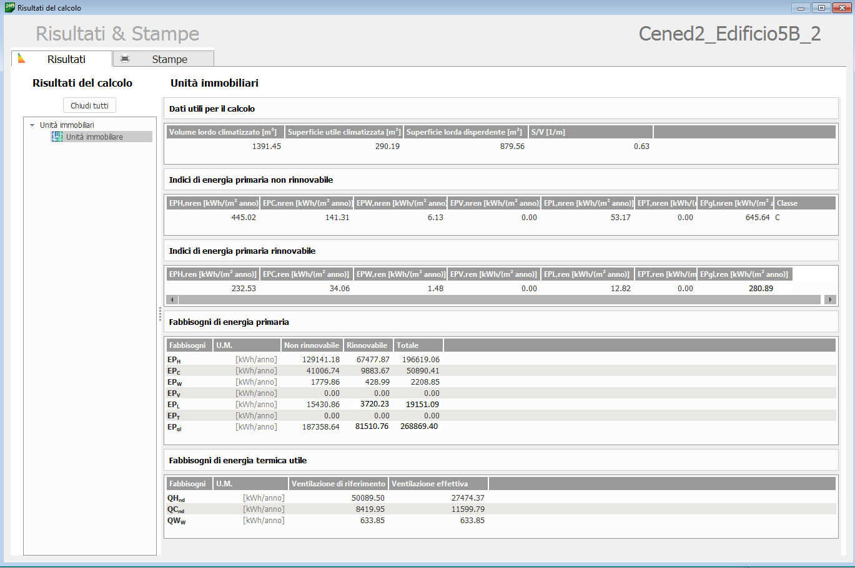
Task: Switch to the Stampe tab
Action: [169, 59]
